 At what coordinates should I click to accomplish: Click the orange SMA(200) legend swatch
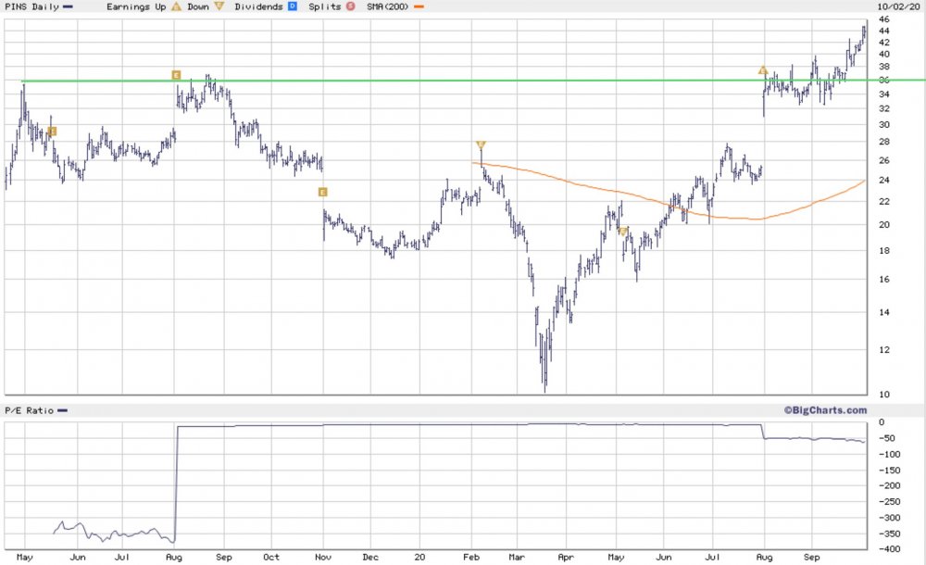419,6
